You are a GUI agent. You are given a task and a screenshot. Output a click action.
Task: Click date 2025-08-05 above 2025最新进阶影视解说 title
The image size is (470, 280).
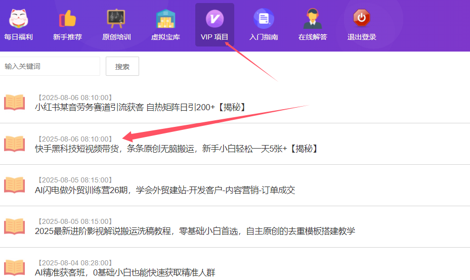(x=75, y=221)
